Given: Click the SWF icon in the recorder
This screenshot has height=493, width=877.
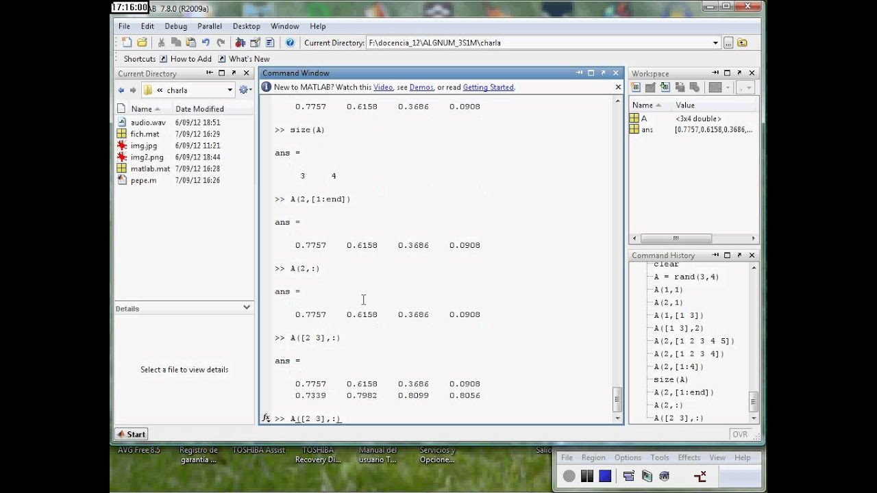Looking at the screenshot, I should pyautogui.click(x=664, y=476).
